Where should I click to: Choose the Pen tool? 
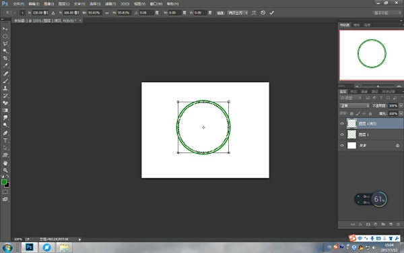click(x=5, y=133)
